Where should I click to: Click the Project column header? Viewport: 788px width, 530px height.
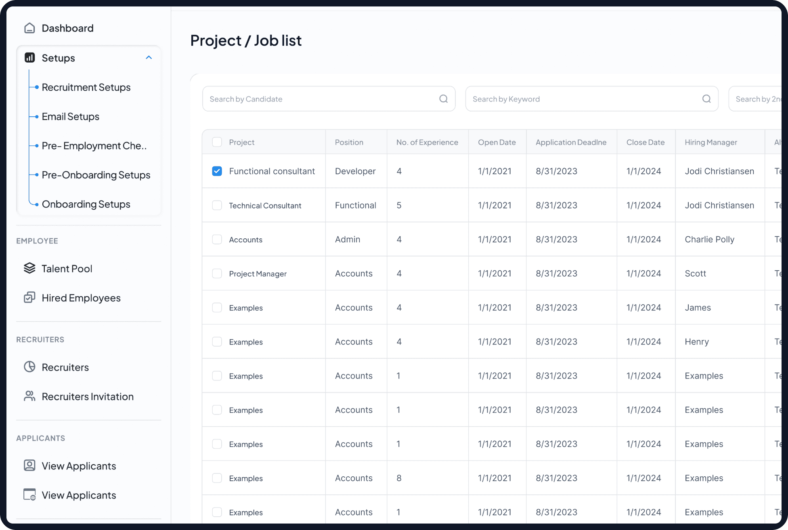(242, 142)
